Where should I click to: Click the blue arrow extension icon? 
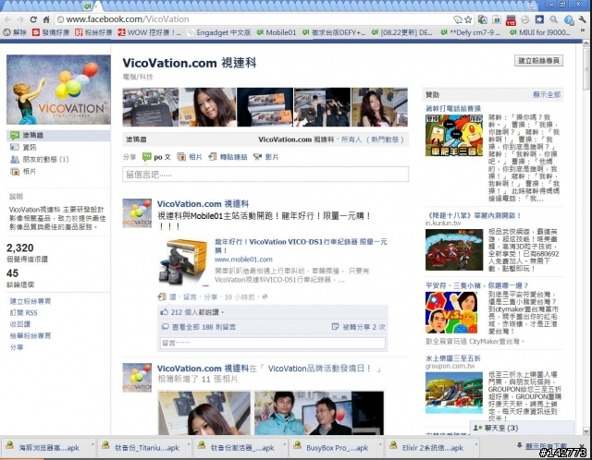[539, 19]
